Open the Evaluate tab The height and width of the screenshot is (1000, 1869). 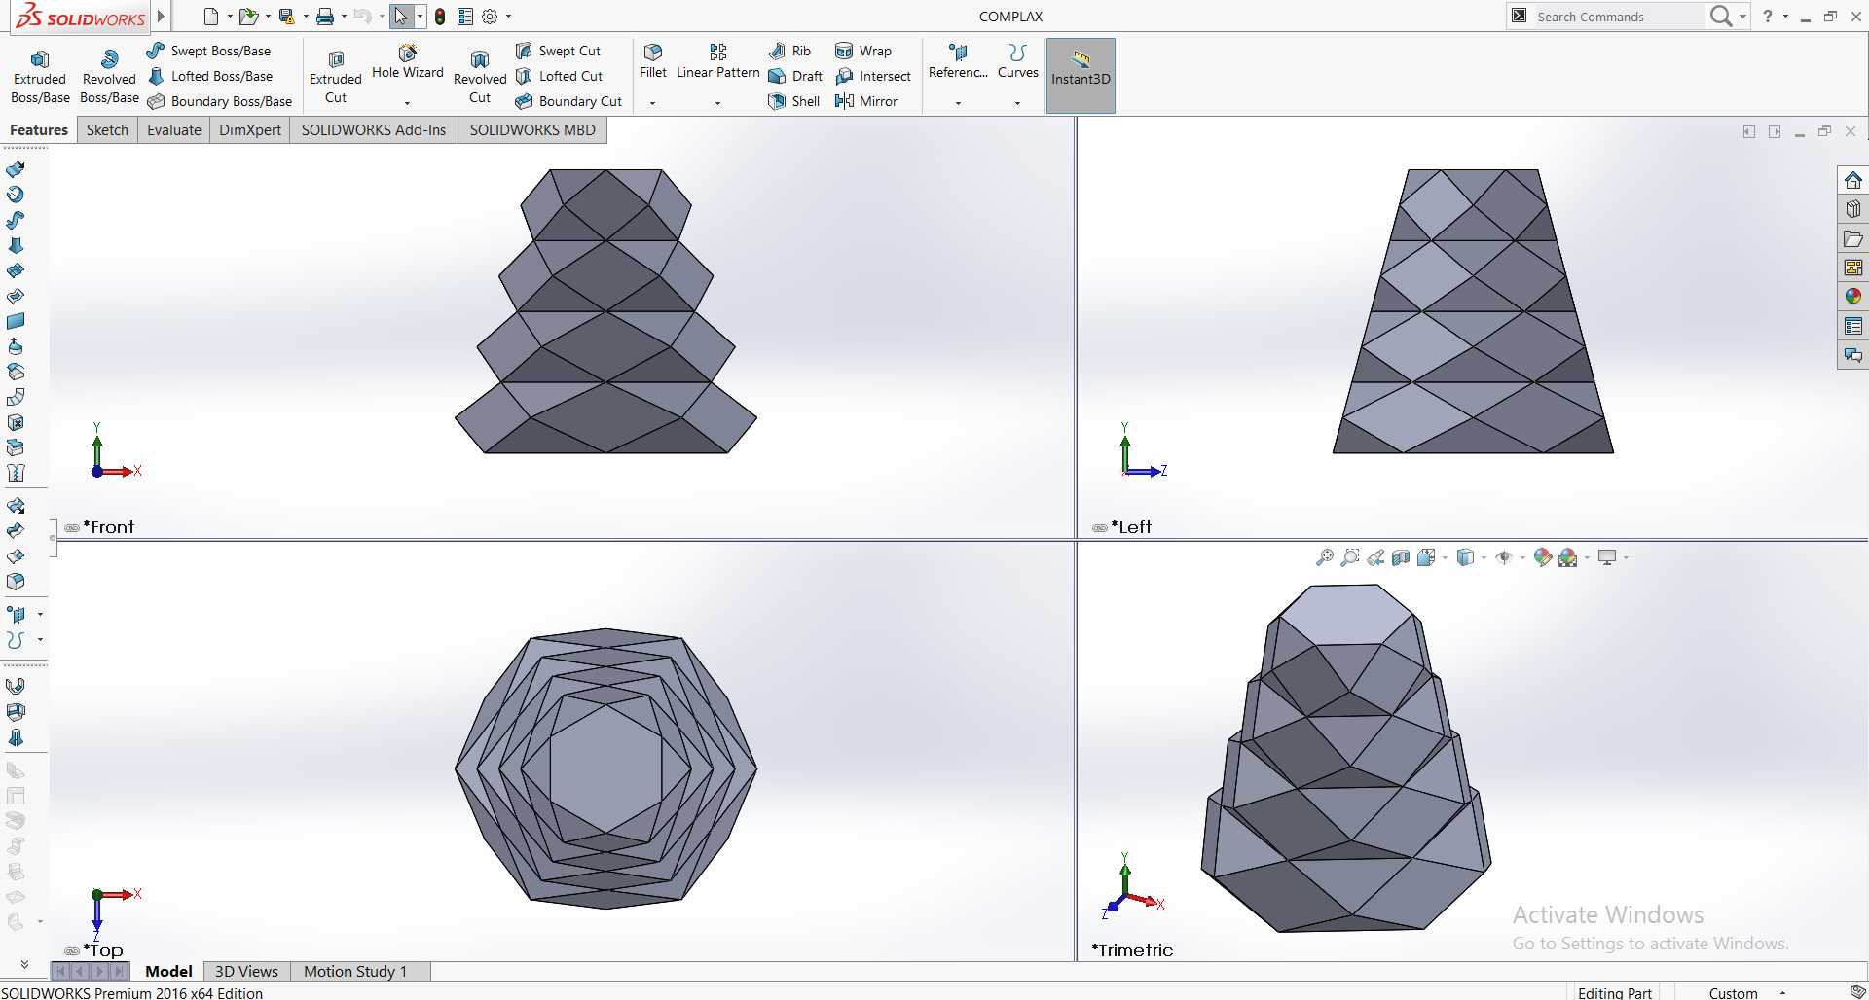pos(174,130)
